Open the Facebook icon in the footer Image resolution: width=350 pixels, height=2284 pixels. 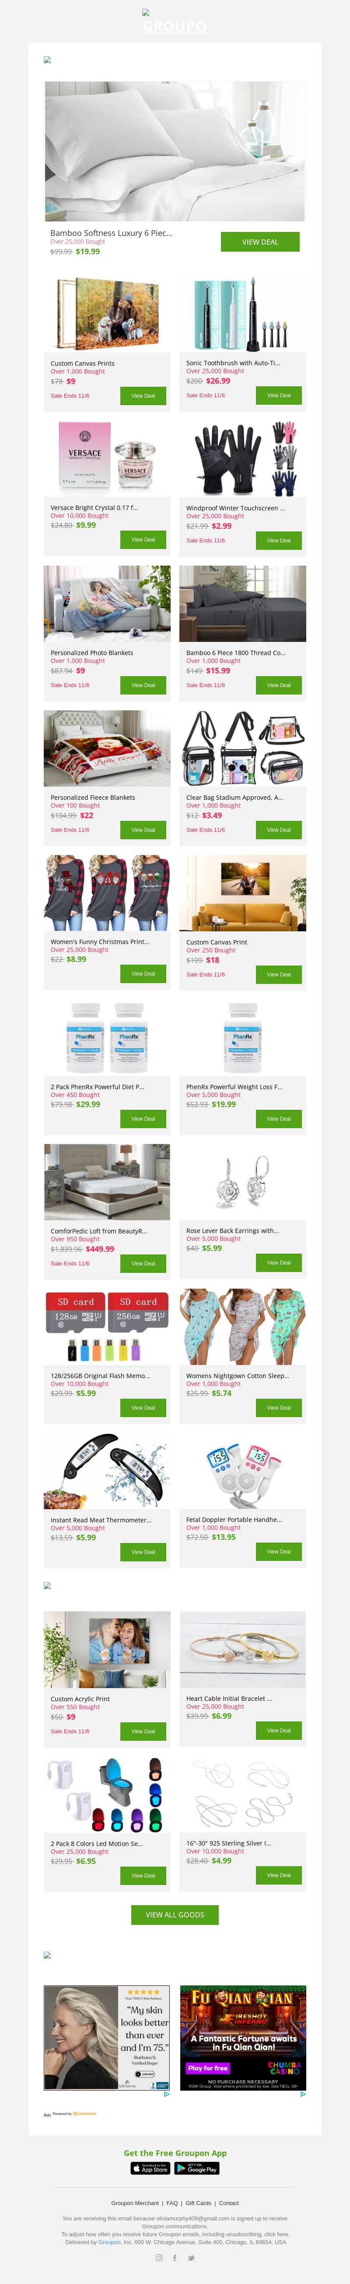pyautogui.click(x=175, y=2257)
